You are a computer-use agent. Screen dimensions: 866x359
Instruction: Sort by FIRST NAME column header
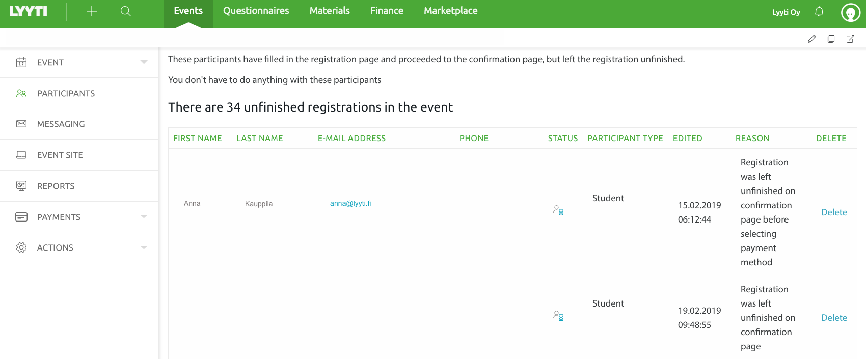(198, 138)
